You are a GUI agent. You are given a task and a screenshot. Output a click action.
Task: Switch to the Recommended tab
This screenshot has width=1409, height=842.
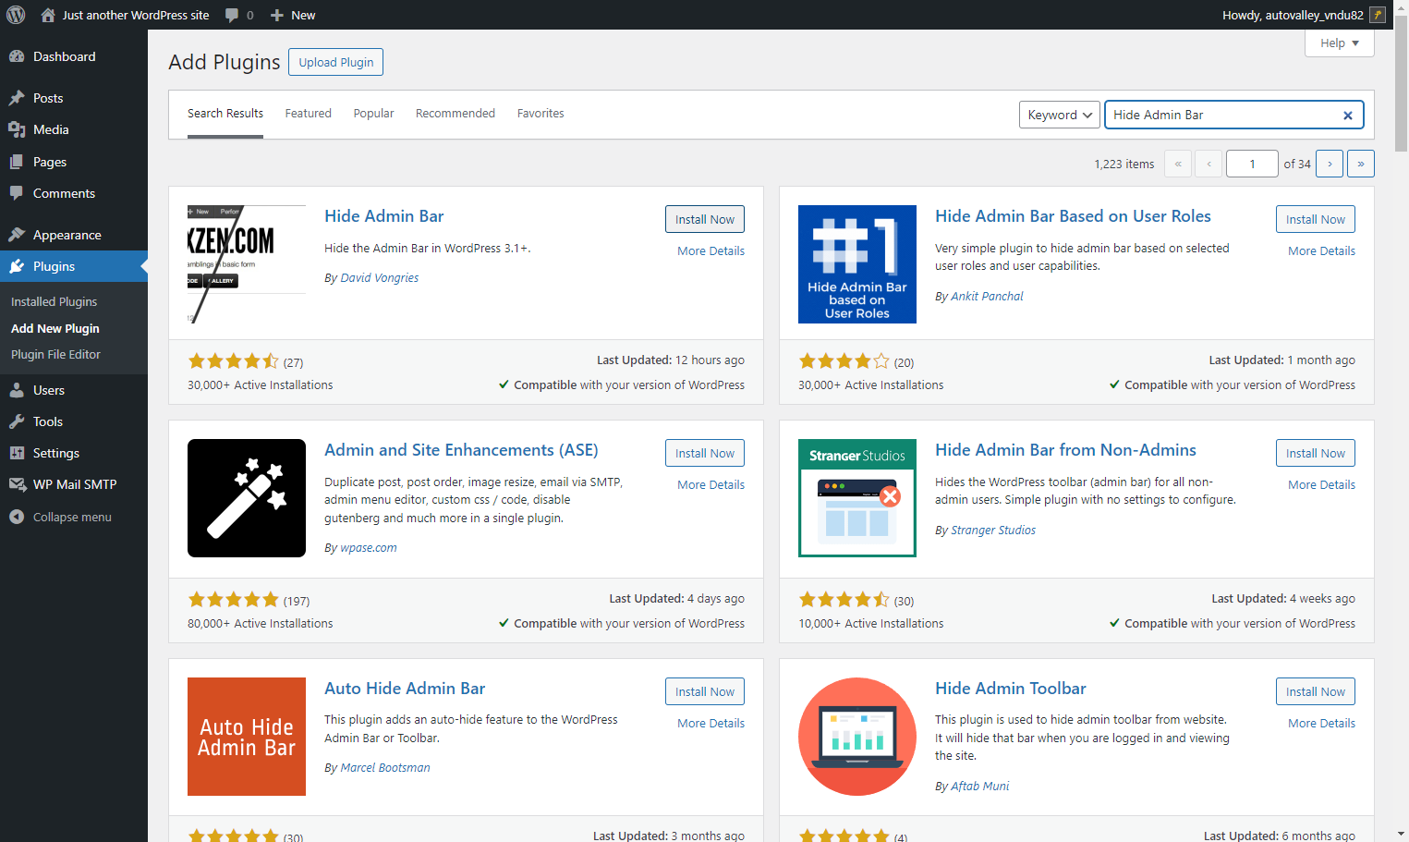point(455,114)
